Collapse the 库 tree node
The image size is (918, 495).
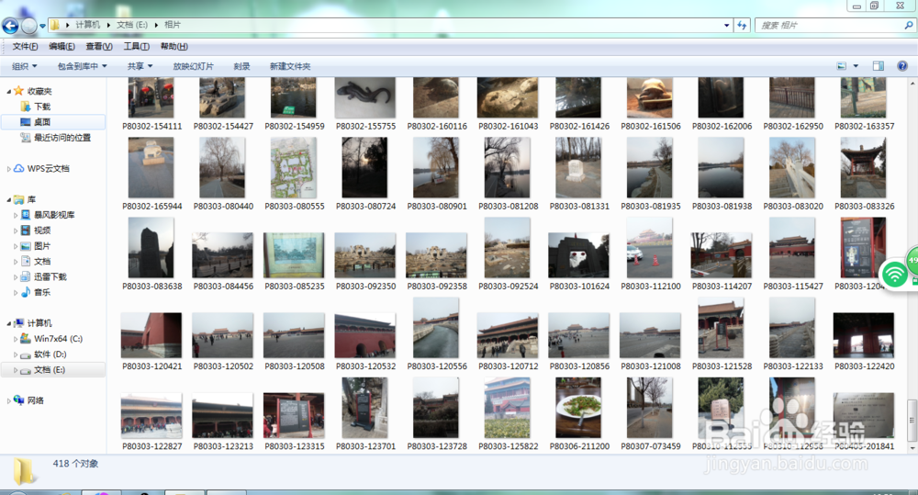tap(9, 200)
